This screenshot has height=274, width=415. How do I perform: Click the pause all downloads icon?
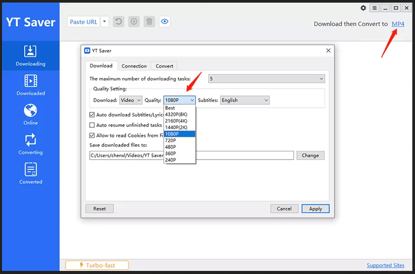[x=134, y=22]
